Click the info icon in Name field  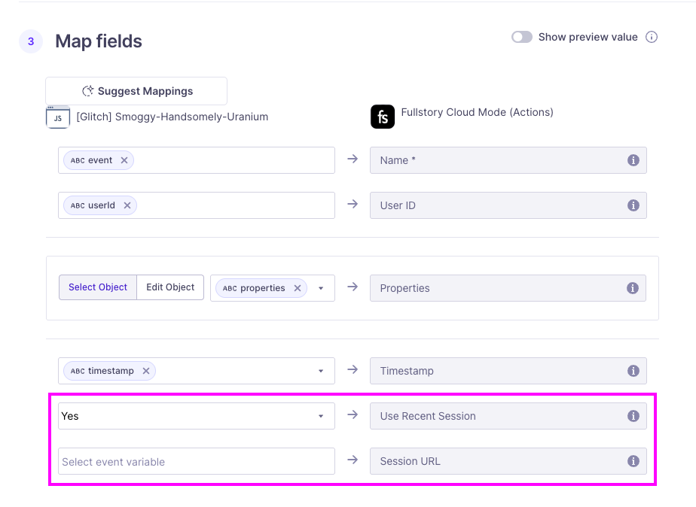633,160
